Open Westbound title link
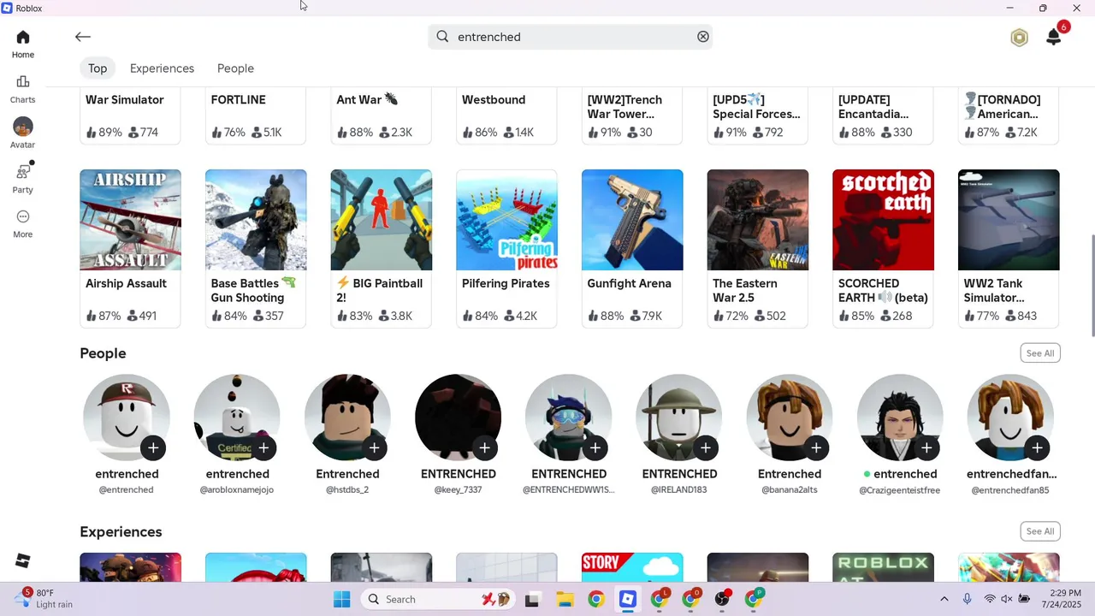The height and width of the screenshot is (616, 1095). (494, 100)
